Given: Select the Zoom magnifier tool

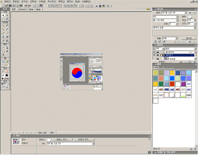Looking at the screenshot, I should [7, 87].
